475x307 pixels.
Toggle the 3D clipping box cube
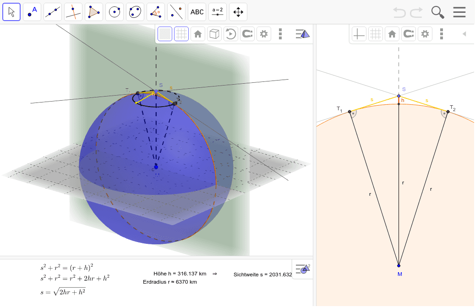pyautogui.click(x=214, y=34)
